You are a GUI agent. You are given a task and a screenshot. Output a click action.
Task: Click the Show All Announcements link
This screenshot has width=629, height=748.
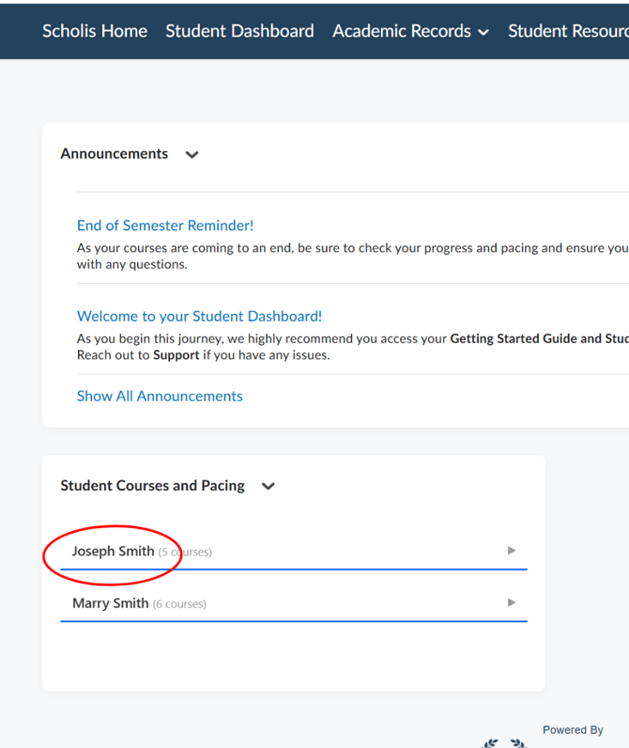click(x=160, y=396)
